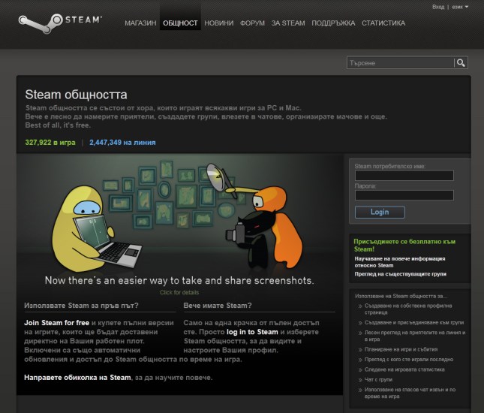Image resolution: width=484 pixels, height=413 pixels.
Task: Focus the Парола password field
Action: coord(404,195)
